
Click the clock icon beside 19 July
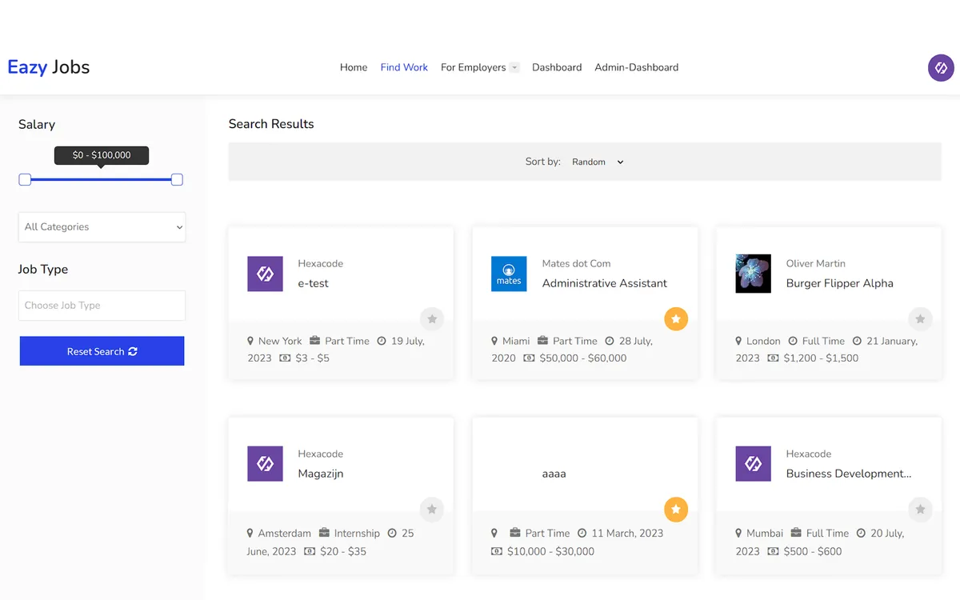click(382, 341)
